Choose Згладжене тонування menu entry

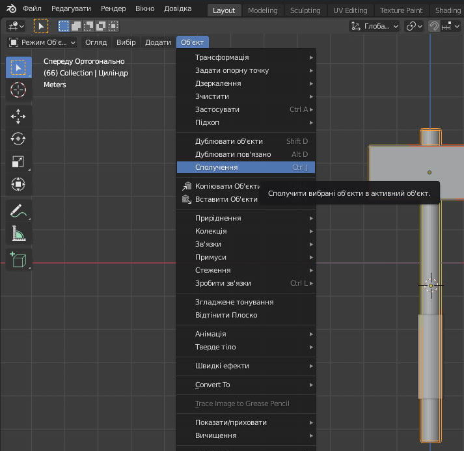pos(246,302)
